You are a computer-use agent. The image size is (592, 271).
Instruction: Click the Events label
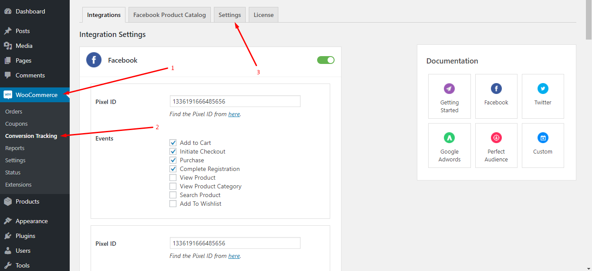tap(104, 138)
